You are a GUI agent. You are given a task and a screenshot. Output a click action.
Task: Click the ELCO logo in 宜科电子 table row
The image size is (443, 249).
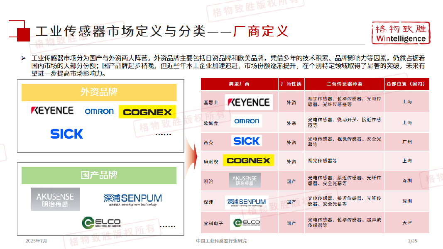coord(245,222)
